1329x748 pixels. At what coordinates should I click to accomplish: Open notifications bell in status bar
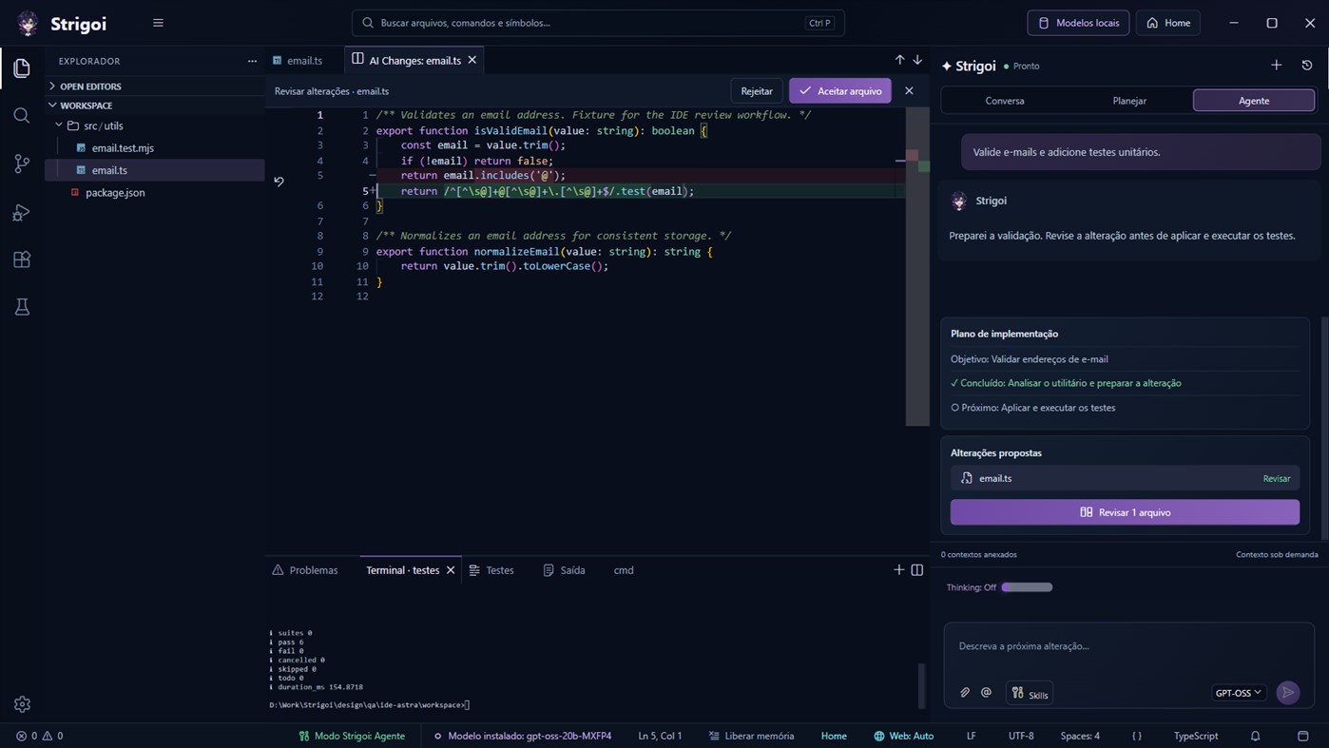pos(1255,736)
